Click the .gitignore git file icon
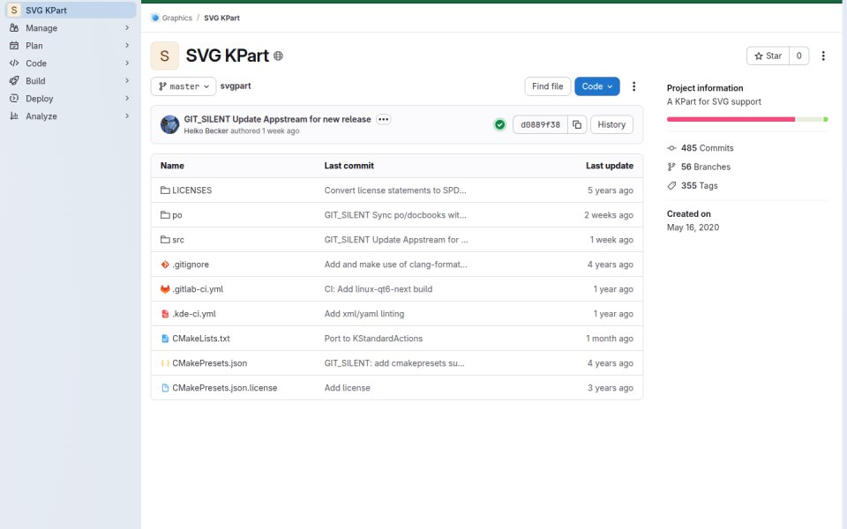The image size is (847, 529). [165, 264]
